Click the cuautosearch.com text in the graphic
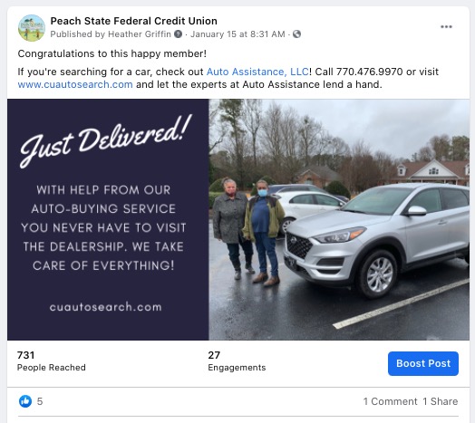Screen dimensions: 475x423 (x=105, y=307)
